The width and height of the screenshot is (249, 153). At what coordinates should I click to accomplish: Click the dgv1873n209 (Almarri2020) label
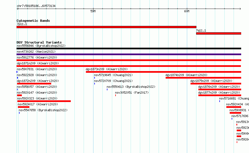point(107,69)
